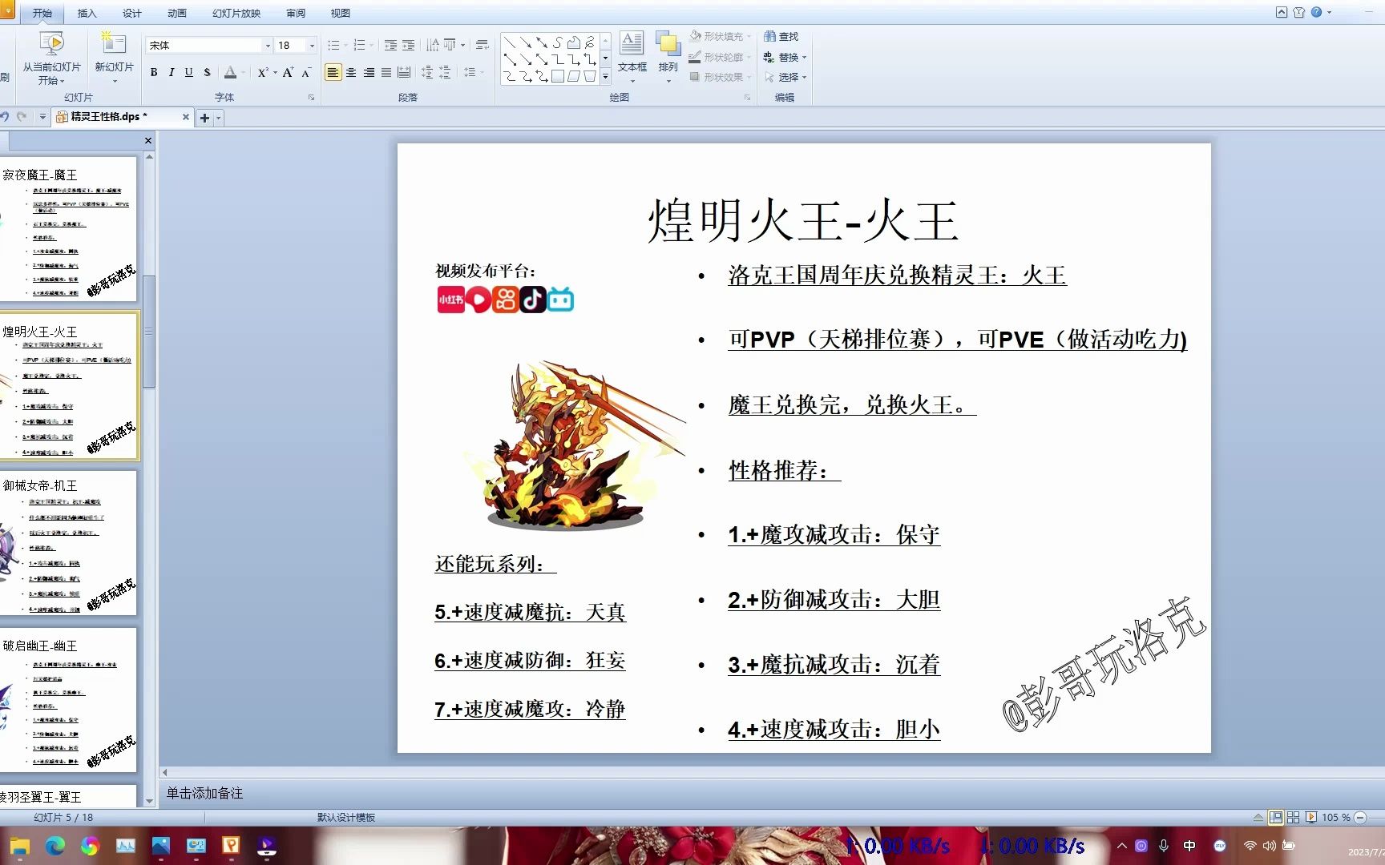Open the font dialog launcher

point(311,98)
